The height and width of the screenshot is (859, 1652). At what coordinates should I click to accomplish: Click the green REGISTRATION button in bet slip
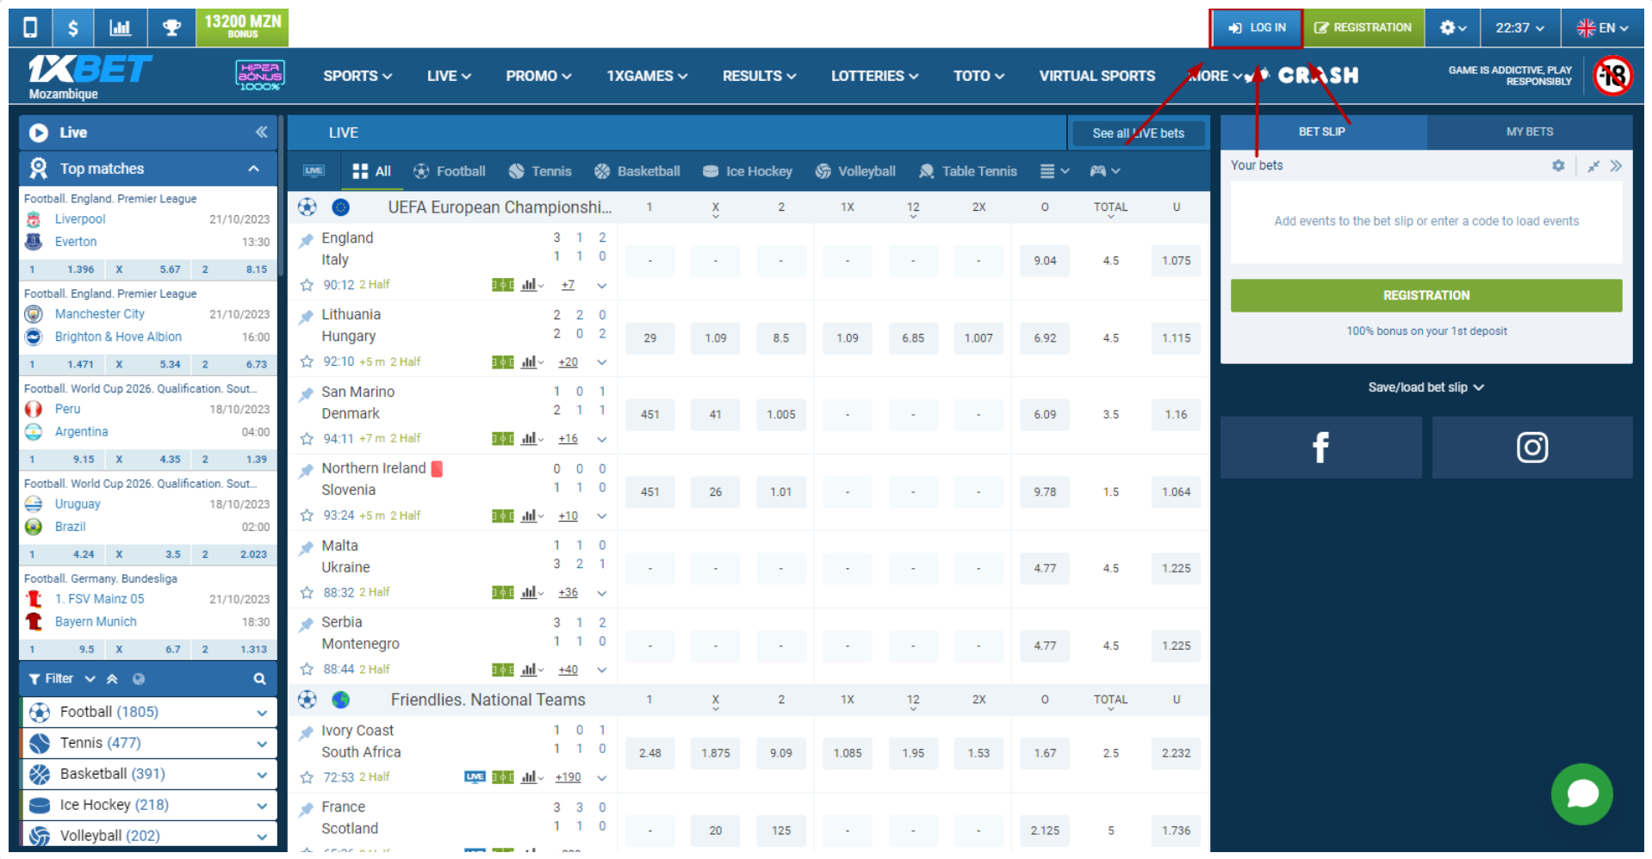[x=1426, y=295]
